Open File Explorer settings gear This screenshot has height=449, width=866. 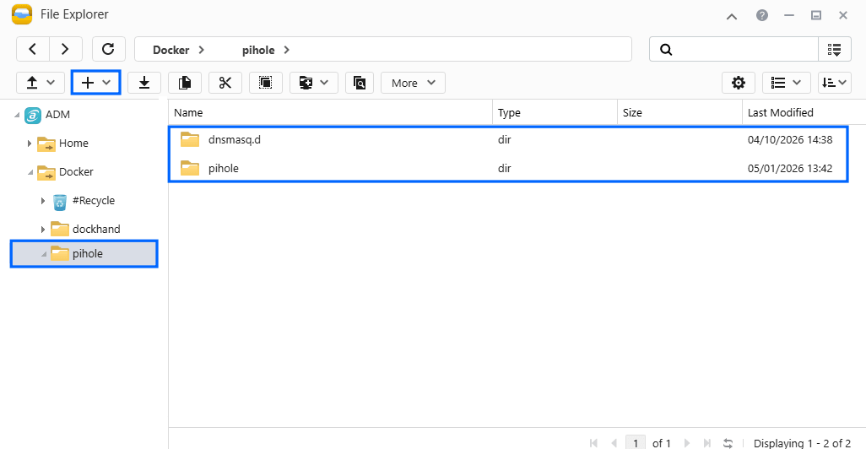pos(739,83)
